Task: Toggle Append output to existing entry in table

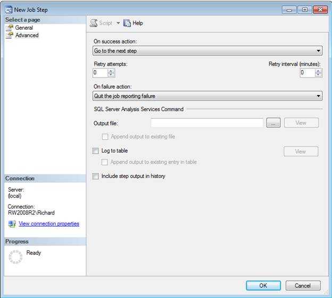Action: [105, 162]
